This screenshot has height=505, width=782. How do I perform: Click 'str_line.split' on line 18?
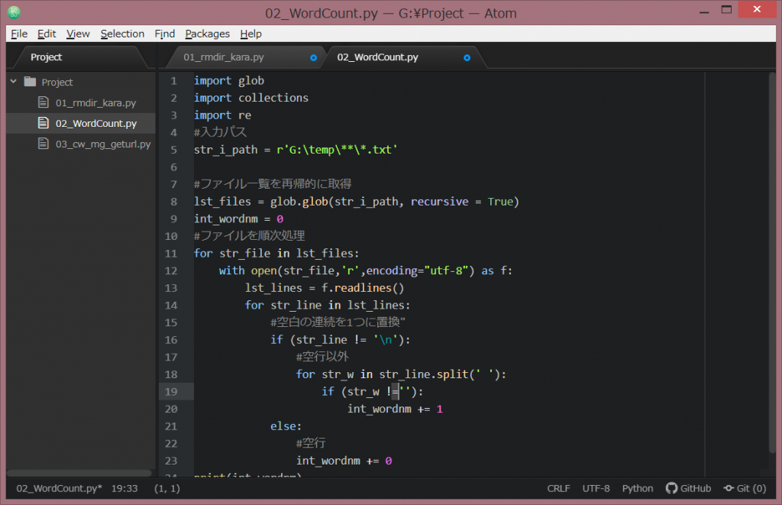(x=424, y=374)
